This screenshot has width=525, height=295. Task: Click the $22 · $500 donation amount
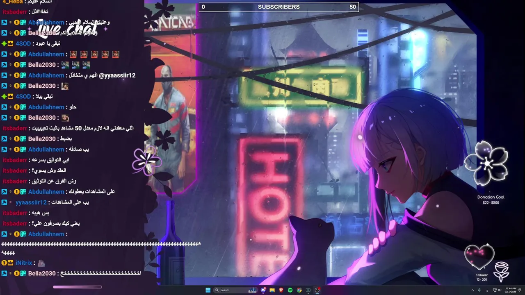[491, 203]
